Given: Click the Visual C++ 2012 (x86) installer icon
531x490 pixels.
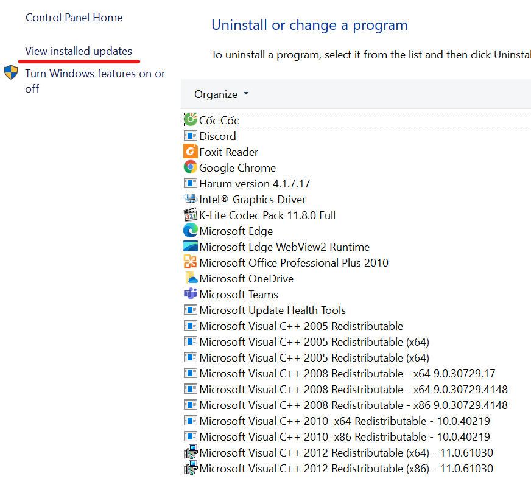Looking at the screenshot, I should coord(191,467).
